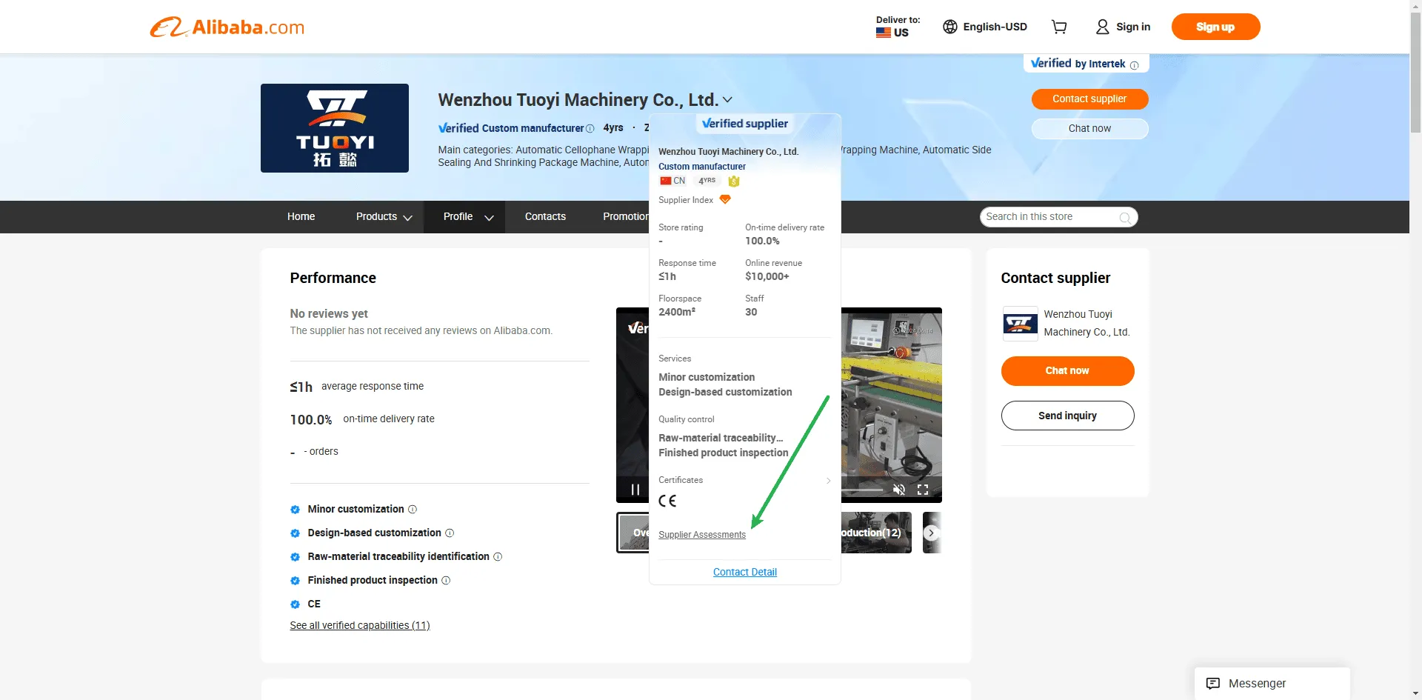The width and height of the screenshot is (1422, 700).
Task: Click small Tuoyi logo in Contact supplier card
Action: 1021,324
